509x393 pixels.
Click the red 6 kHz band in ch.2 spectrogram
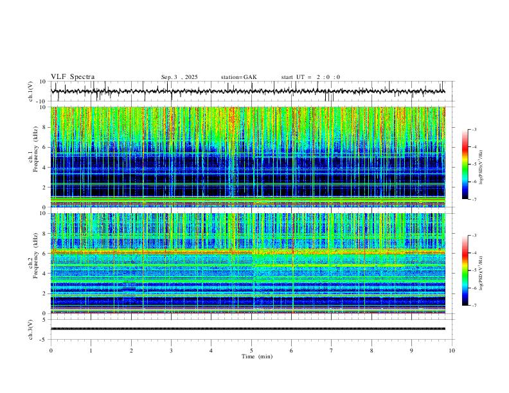coord(247,252)
